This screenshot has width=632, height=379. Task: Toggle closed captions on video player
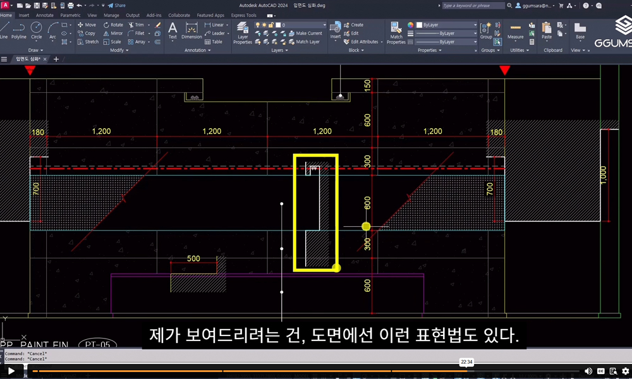(x=600, y=371)
